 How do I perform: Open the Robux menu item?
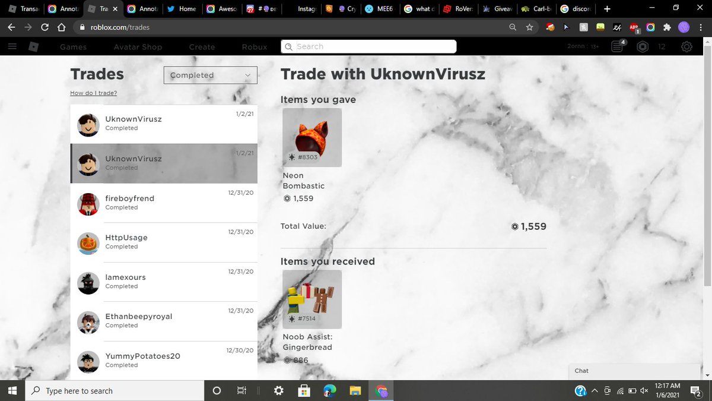click(x=255, y=47)
